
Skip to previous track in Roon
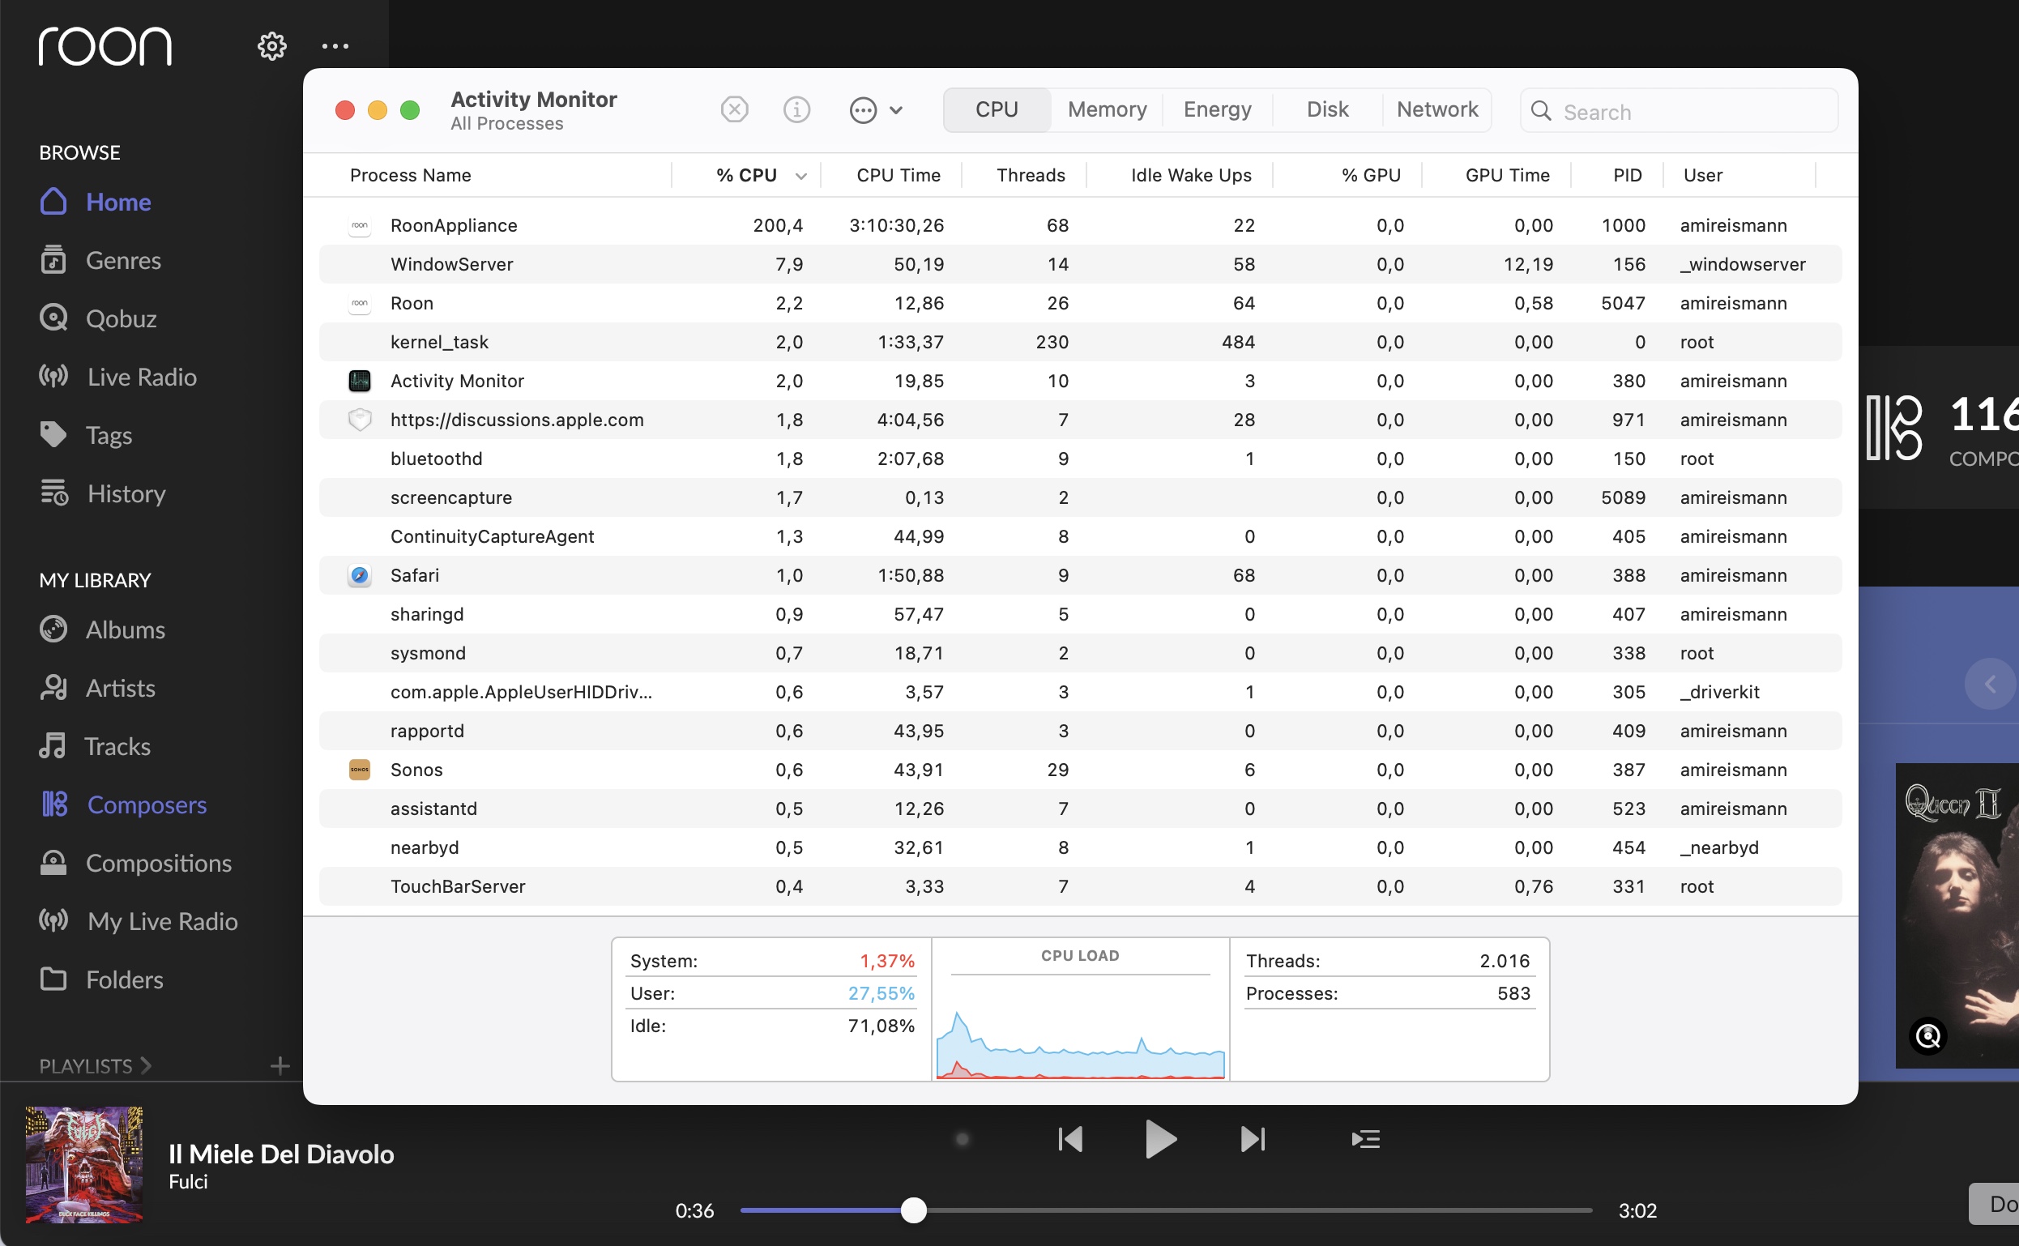[1069, 1139]
